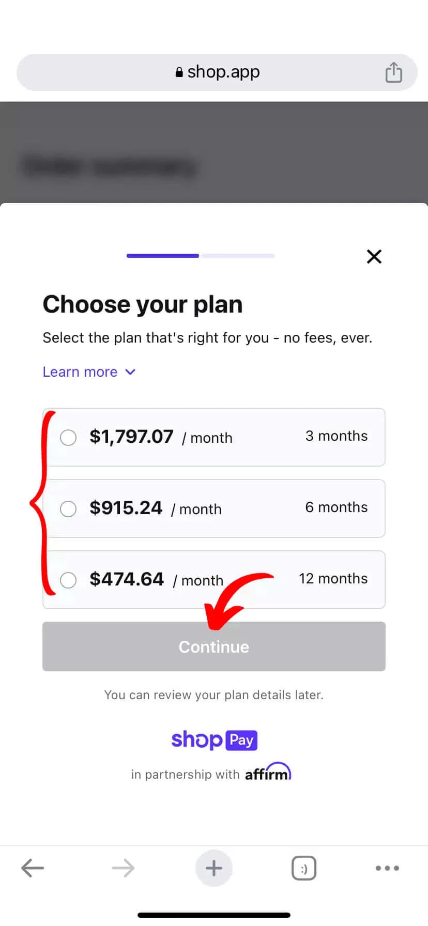Go back with browser back arrow
This screenshot has width=428, height=926.
coord(33,868)
